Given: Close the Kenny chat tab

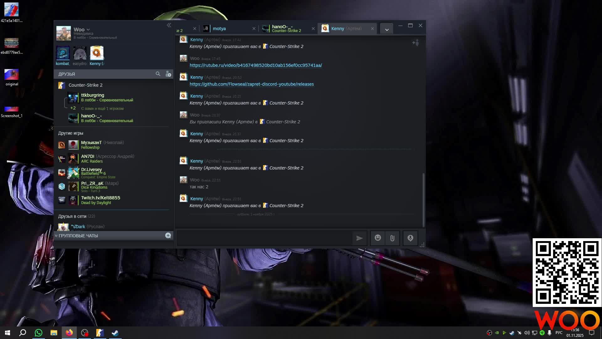Looking at the screenshot, I should [372, 29].
